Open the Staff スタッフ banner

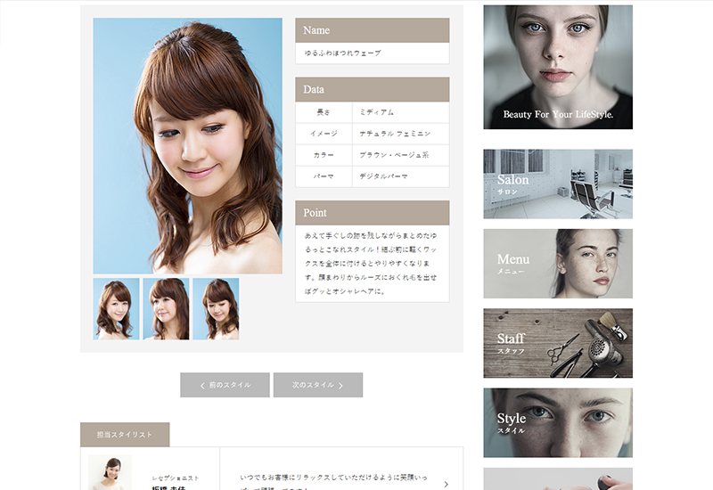tap(558, 343)
